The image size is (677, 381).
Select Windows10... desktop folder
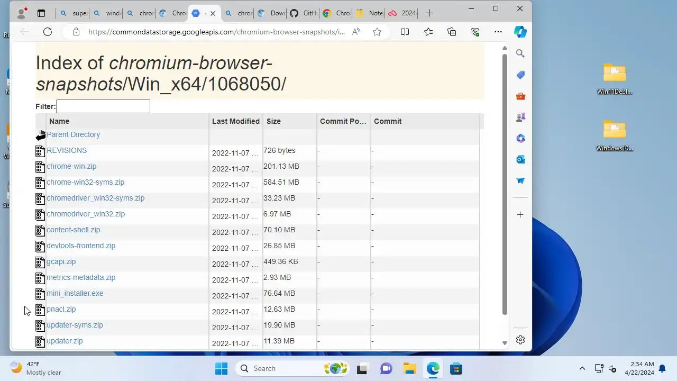(615, 135)
